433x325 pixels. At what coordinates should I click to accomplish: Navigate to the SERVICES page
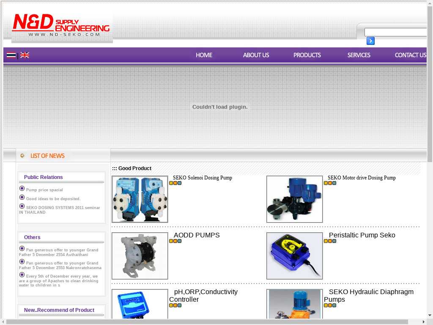pos(359,55)
